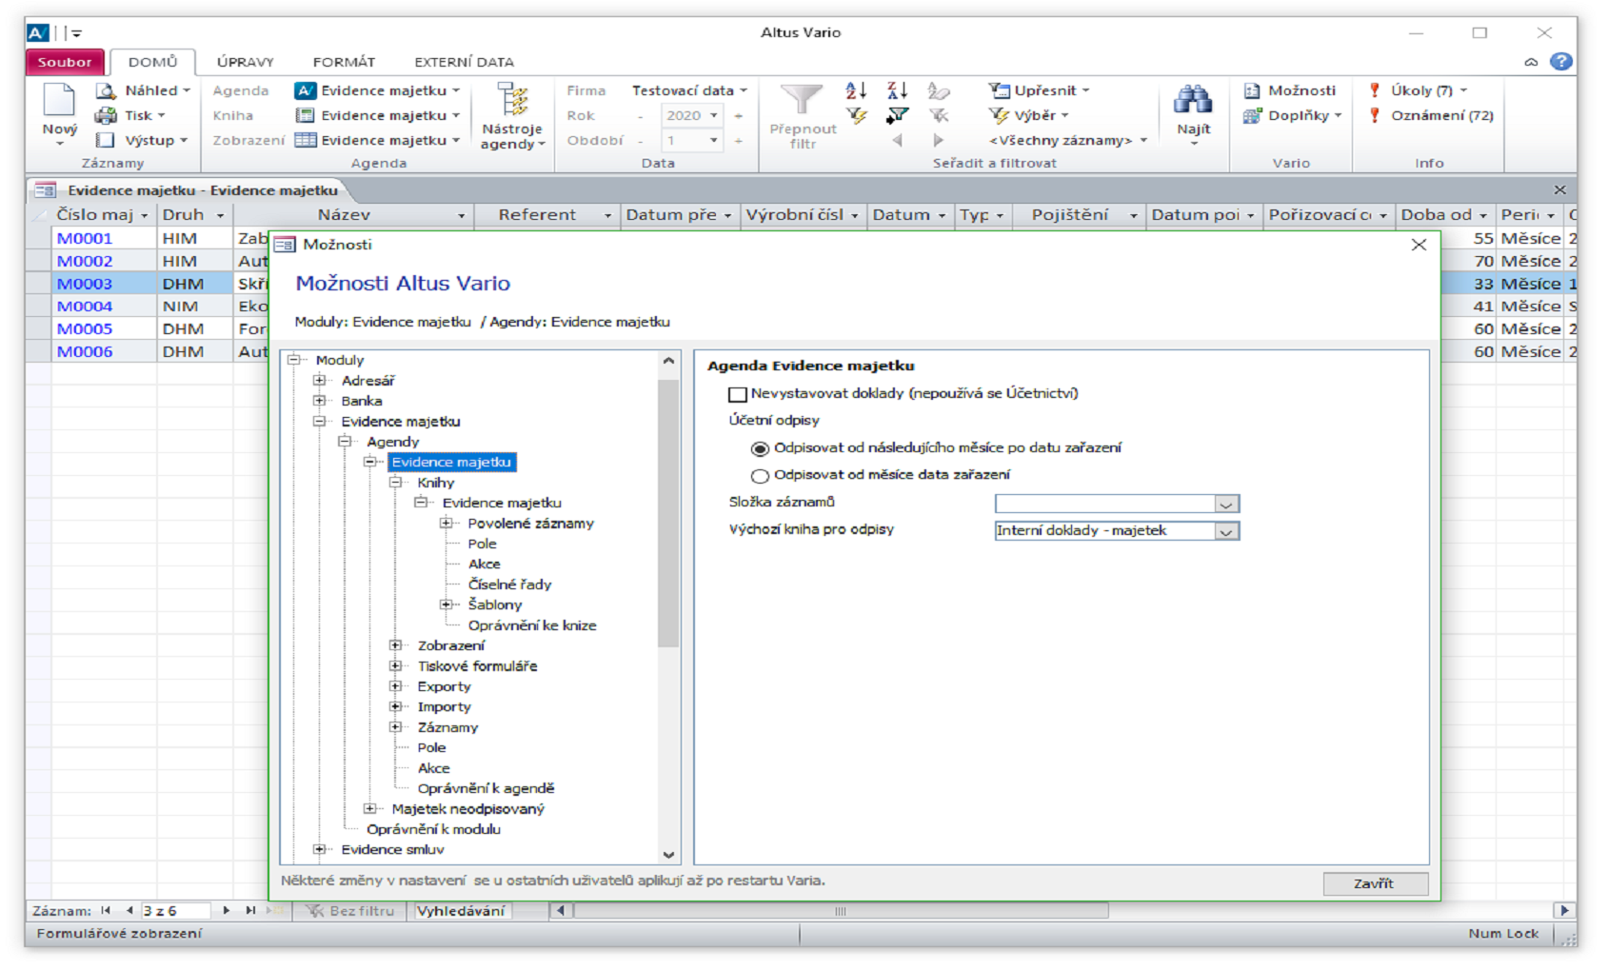Image resolution: width=1608 pixels, height=971 pixels.
Task: Open record M0001 link
Action: pos(85,239)
